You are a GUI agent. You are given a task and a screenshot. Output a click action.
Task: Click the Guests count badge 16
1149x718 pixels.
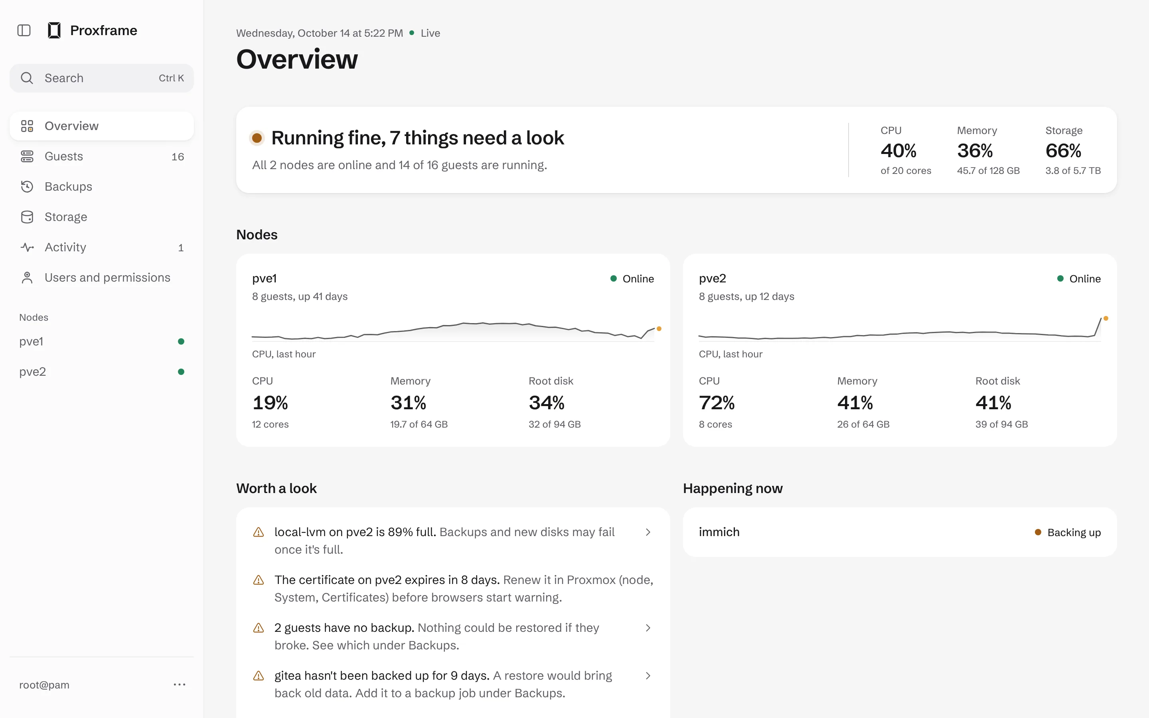click(178, 157)
